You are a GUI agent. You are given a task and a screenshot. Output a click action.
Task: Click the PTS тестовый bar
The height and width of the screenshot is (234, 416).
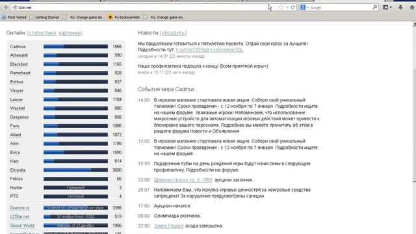(75, 196)
